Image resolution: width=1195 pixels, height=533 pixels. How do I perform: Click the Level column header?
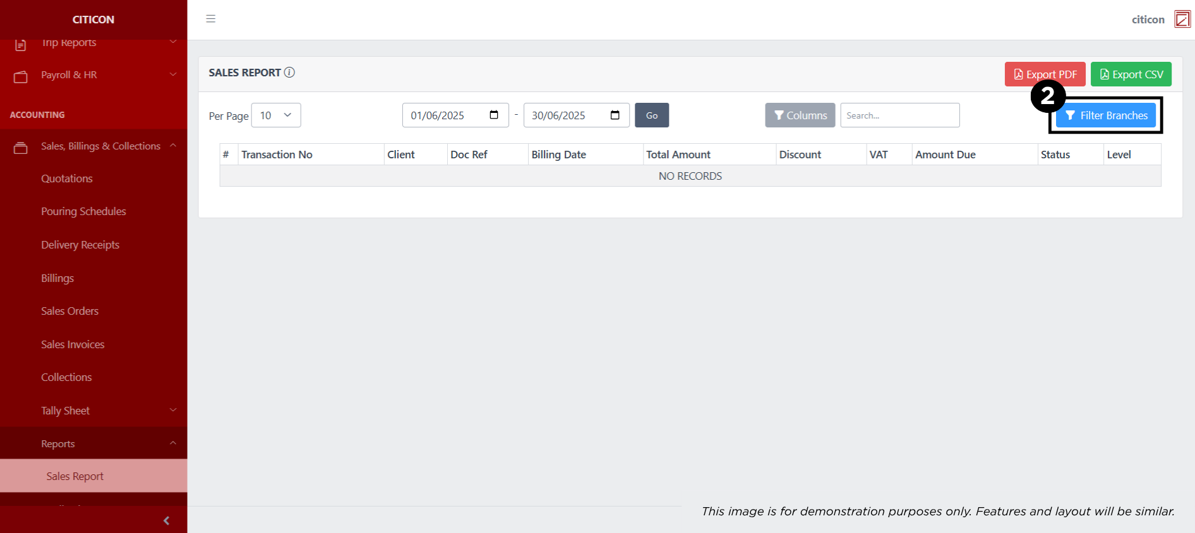click(x=1132, y=155)
